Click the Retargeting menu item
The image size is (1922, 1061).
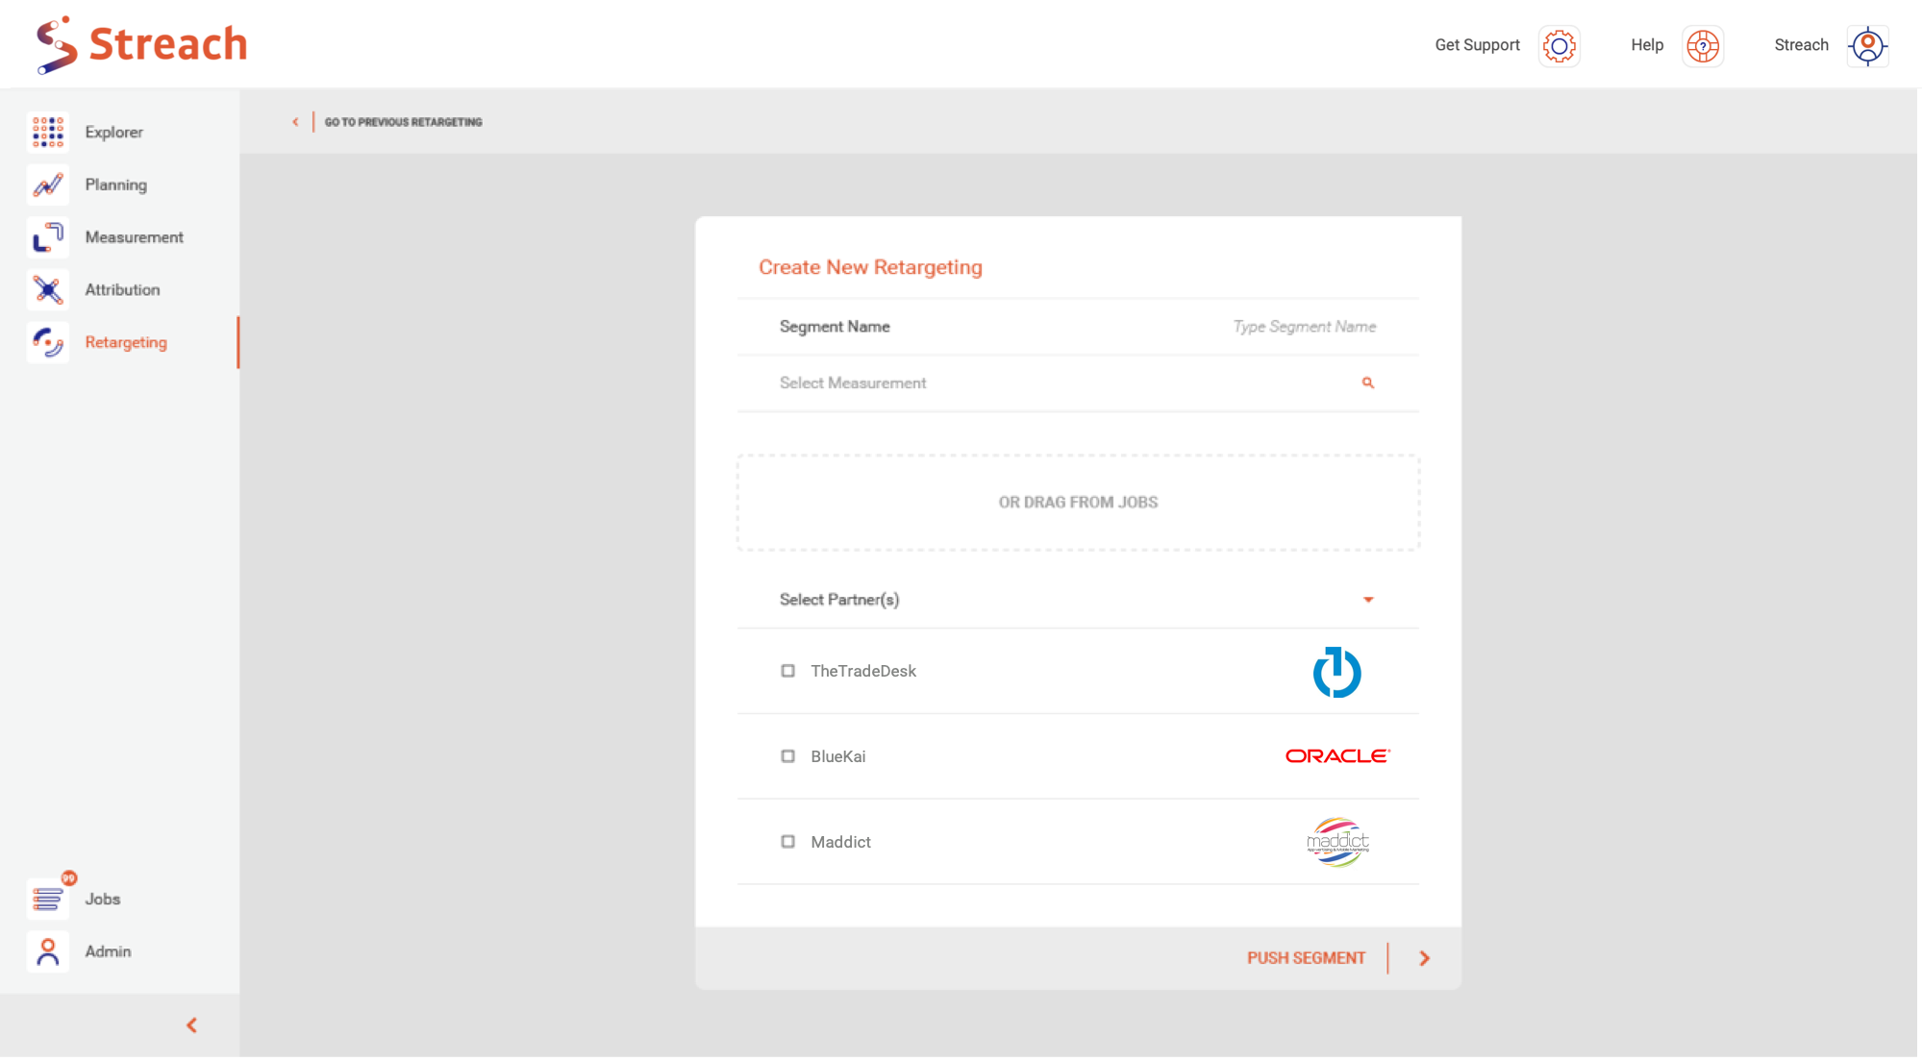[x=125, y=341]
